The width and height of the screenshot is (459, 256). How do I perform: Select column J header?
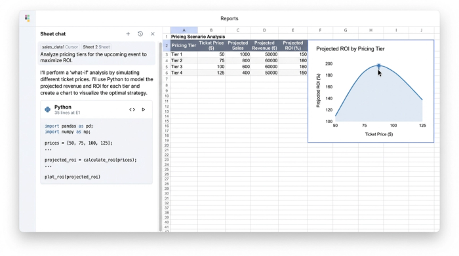coord(422,30)
